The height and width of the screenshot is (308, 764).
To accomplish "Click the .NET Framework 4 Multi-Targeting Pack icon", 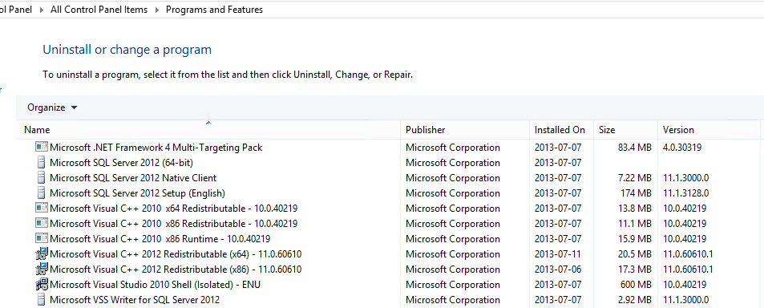I will (42, 147).
